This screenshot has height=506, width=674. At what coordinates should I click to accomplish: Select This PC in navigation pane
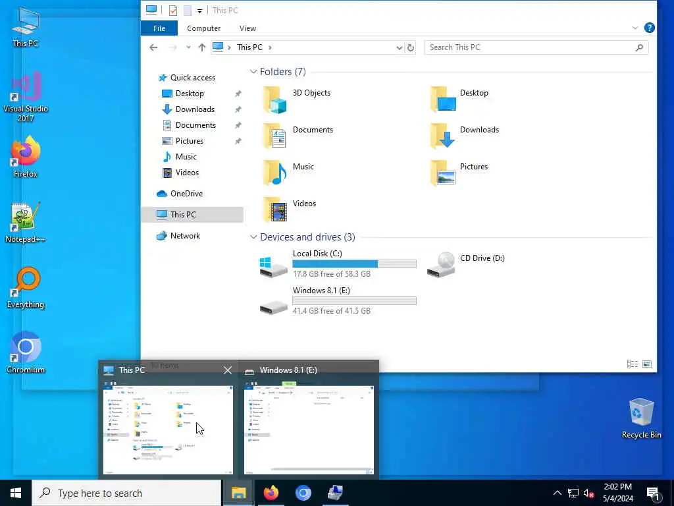(x=192, y=215)
